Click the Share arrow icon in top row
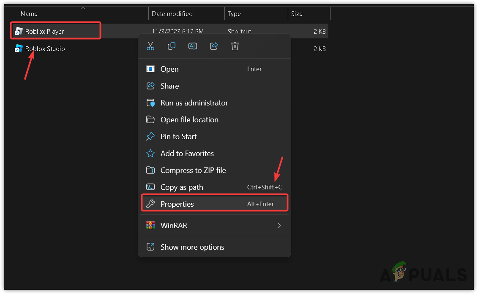Viewport: 478px width, 294px height. pyautogui.click(x=214, y=46)
